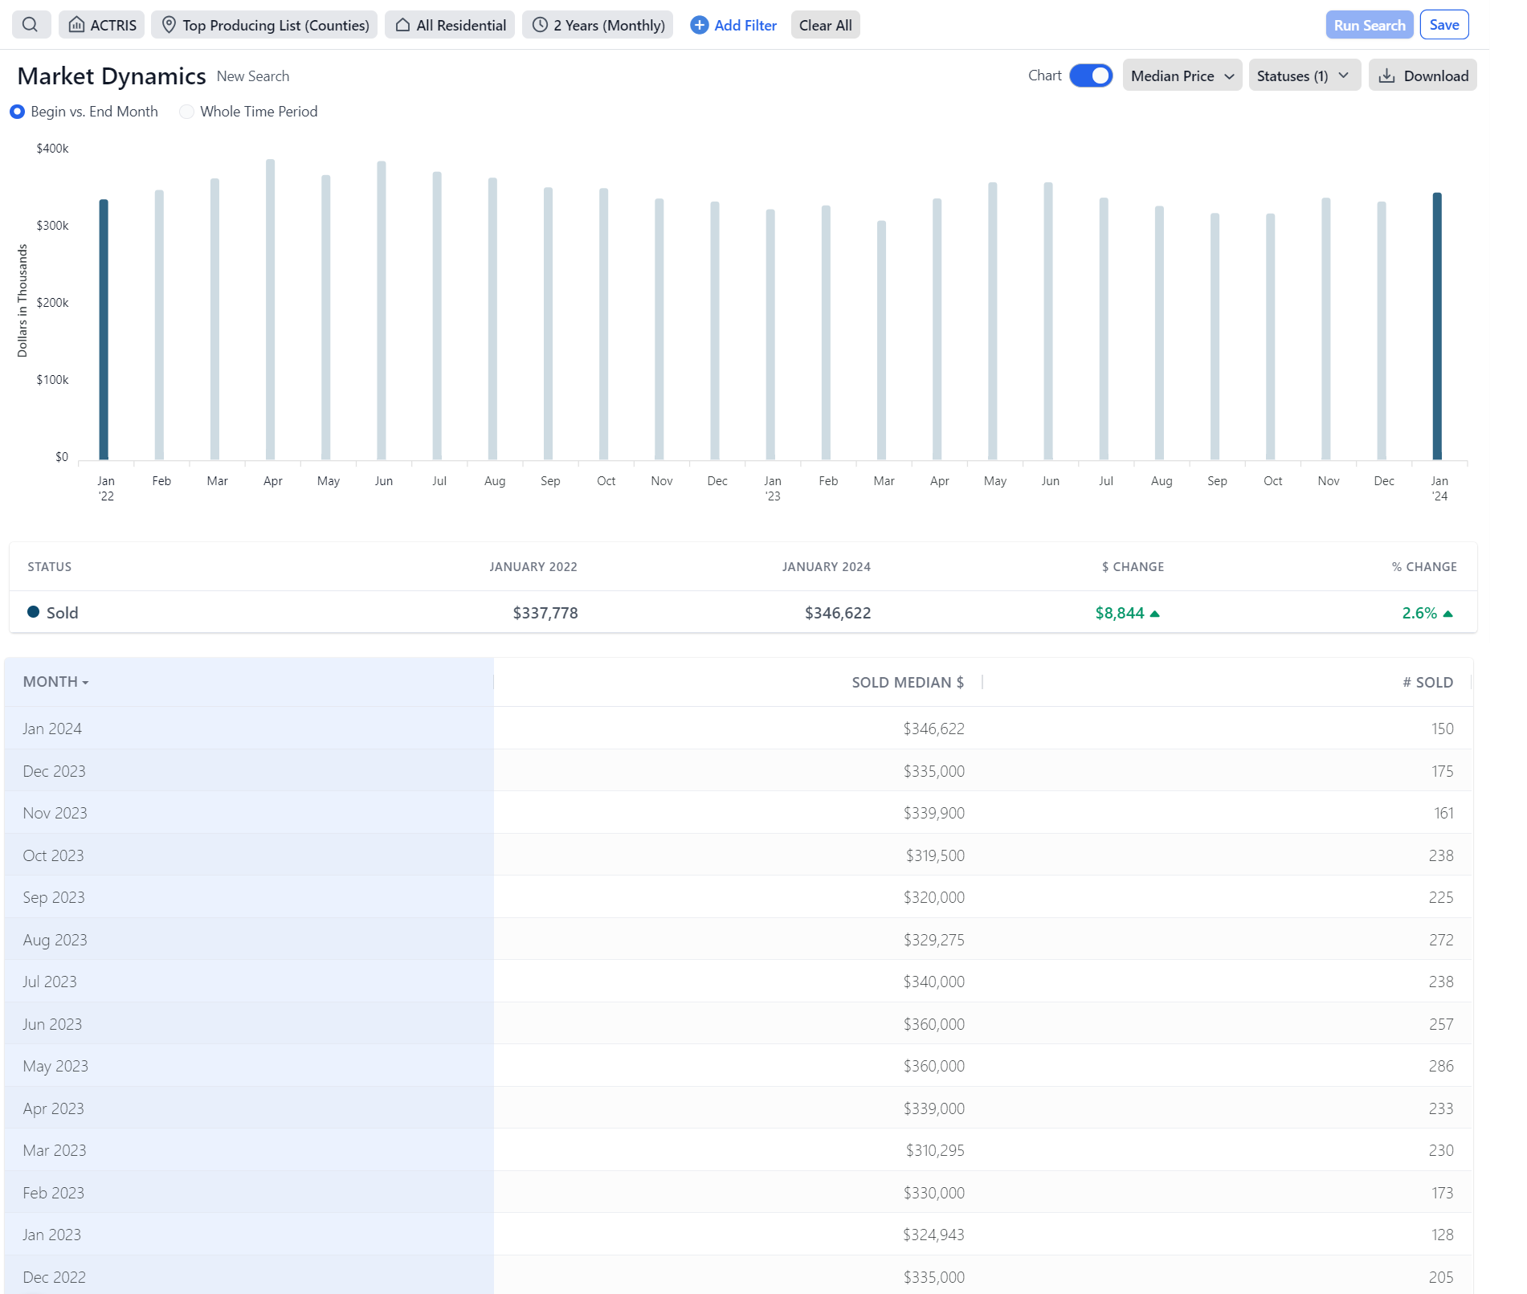Click the clock icon on 2 Years filter
Screen dimensions: 1527x1294
point(539,24)
